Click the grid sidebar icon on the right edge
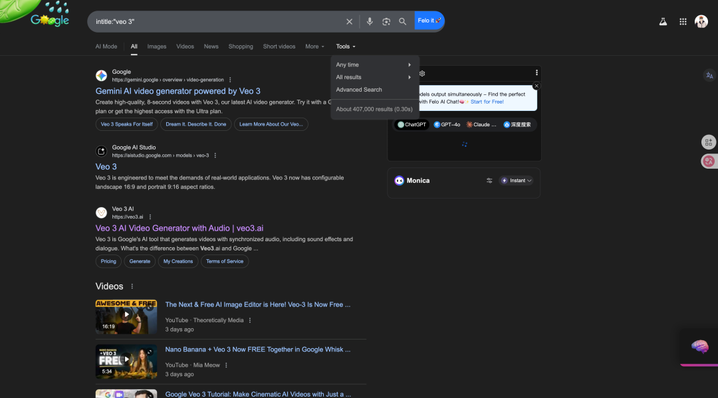This screenshot has height=398, width=718. 709,142
